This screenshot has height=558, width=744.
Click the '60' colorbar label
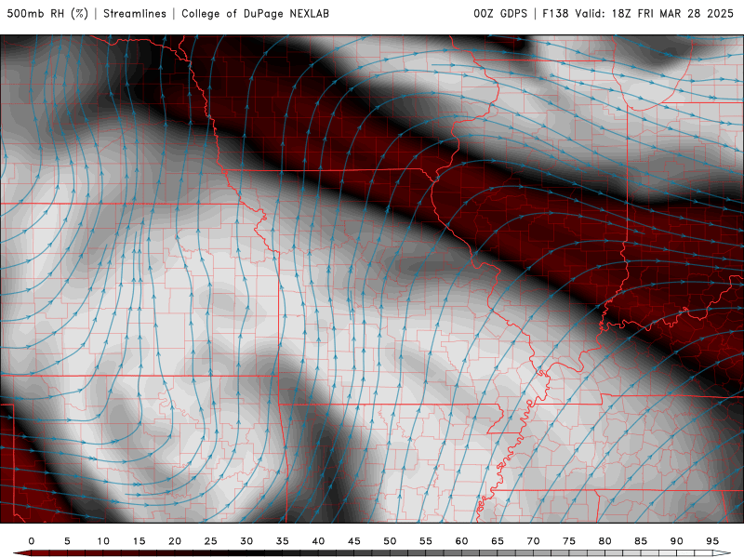point(461,541)
